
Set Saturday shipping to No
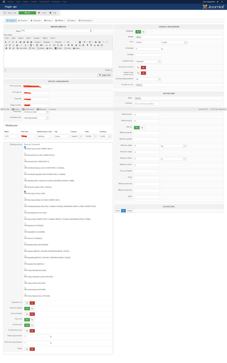click(32, 308)
